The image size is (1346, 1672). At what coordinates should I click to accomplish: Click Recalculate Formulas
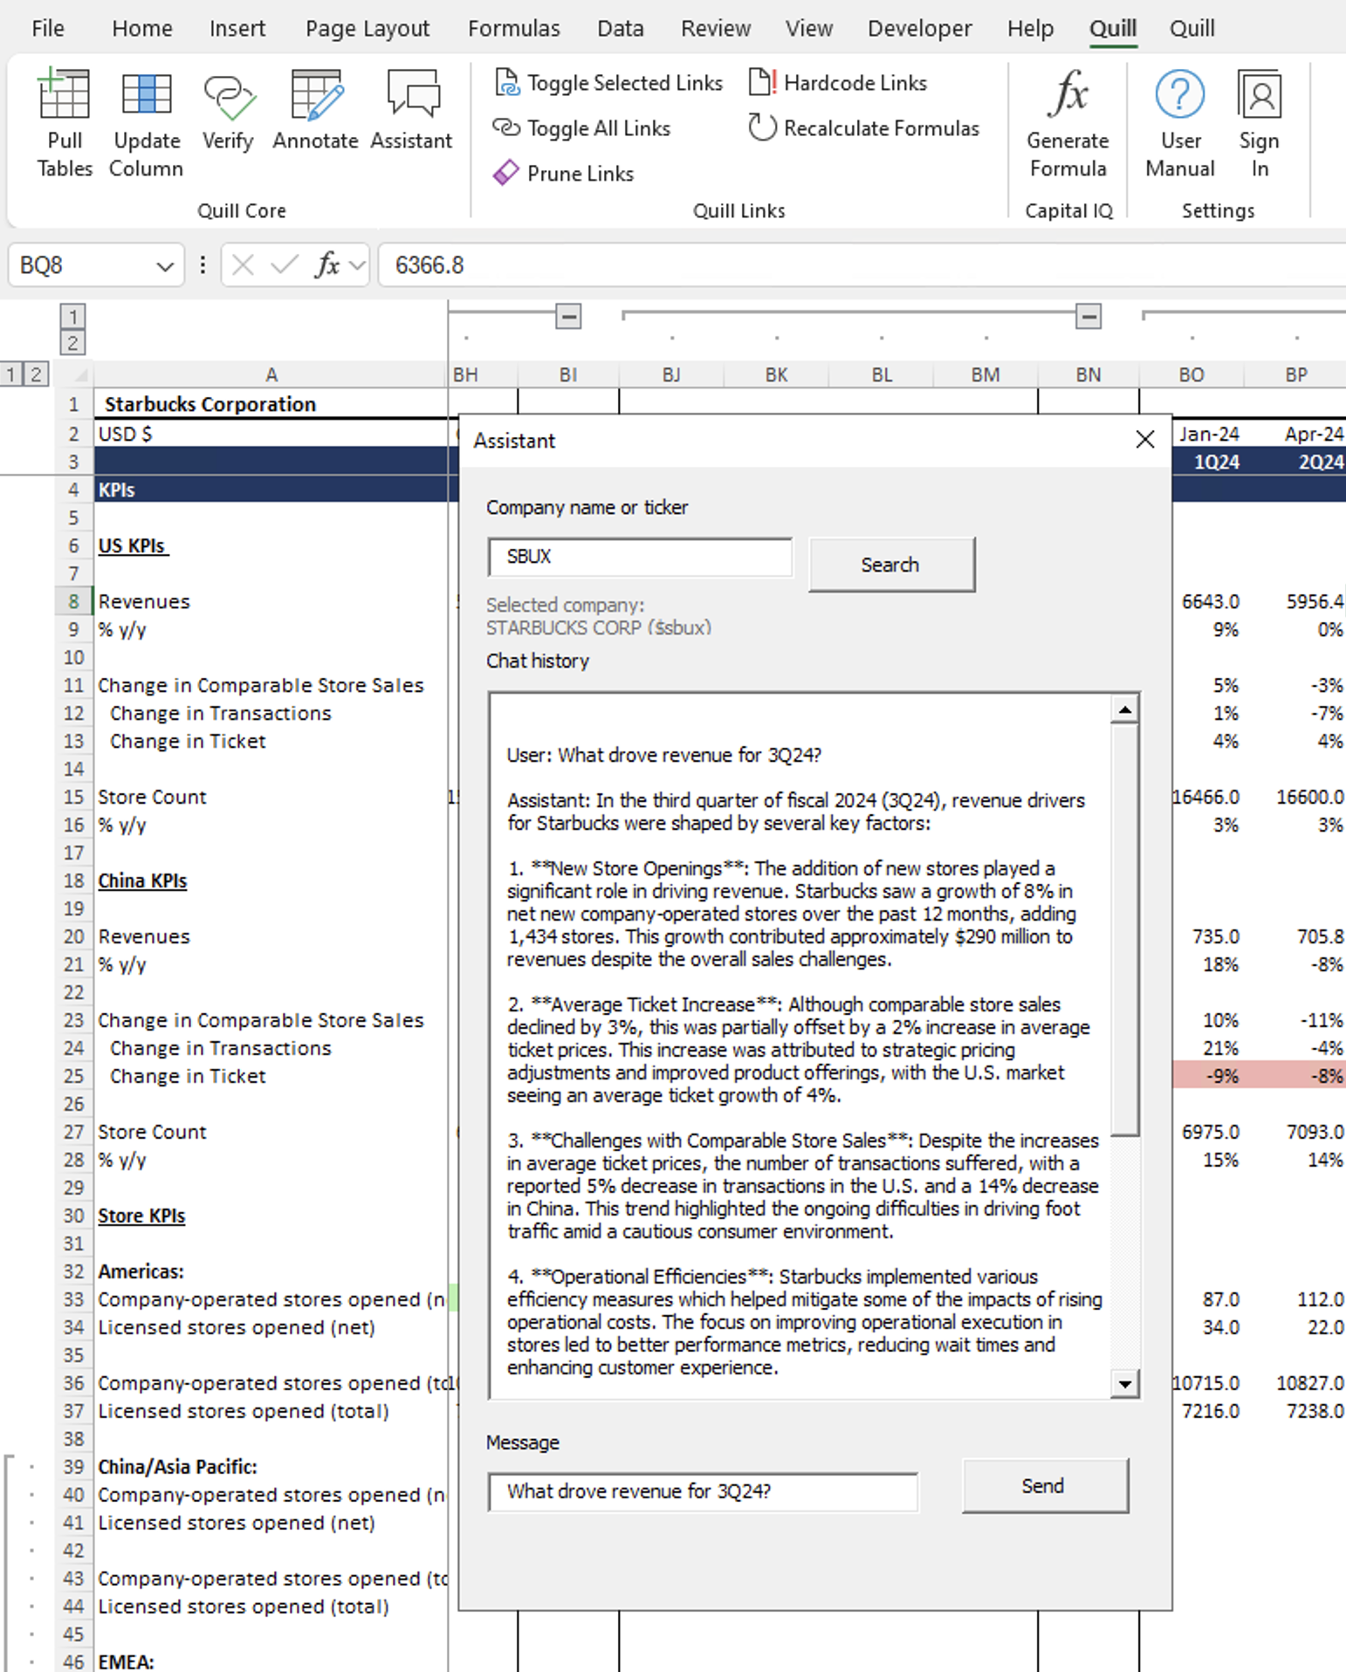864,128
